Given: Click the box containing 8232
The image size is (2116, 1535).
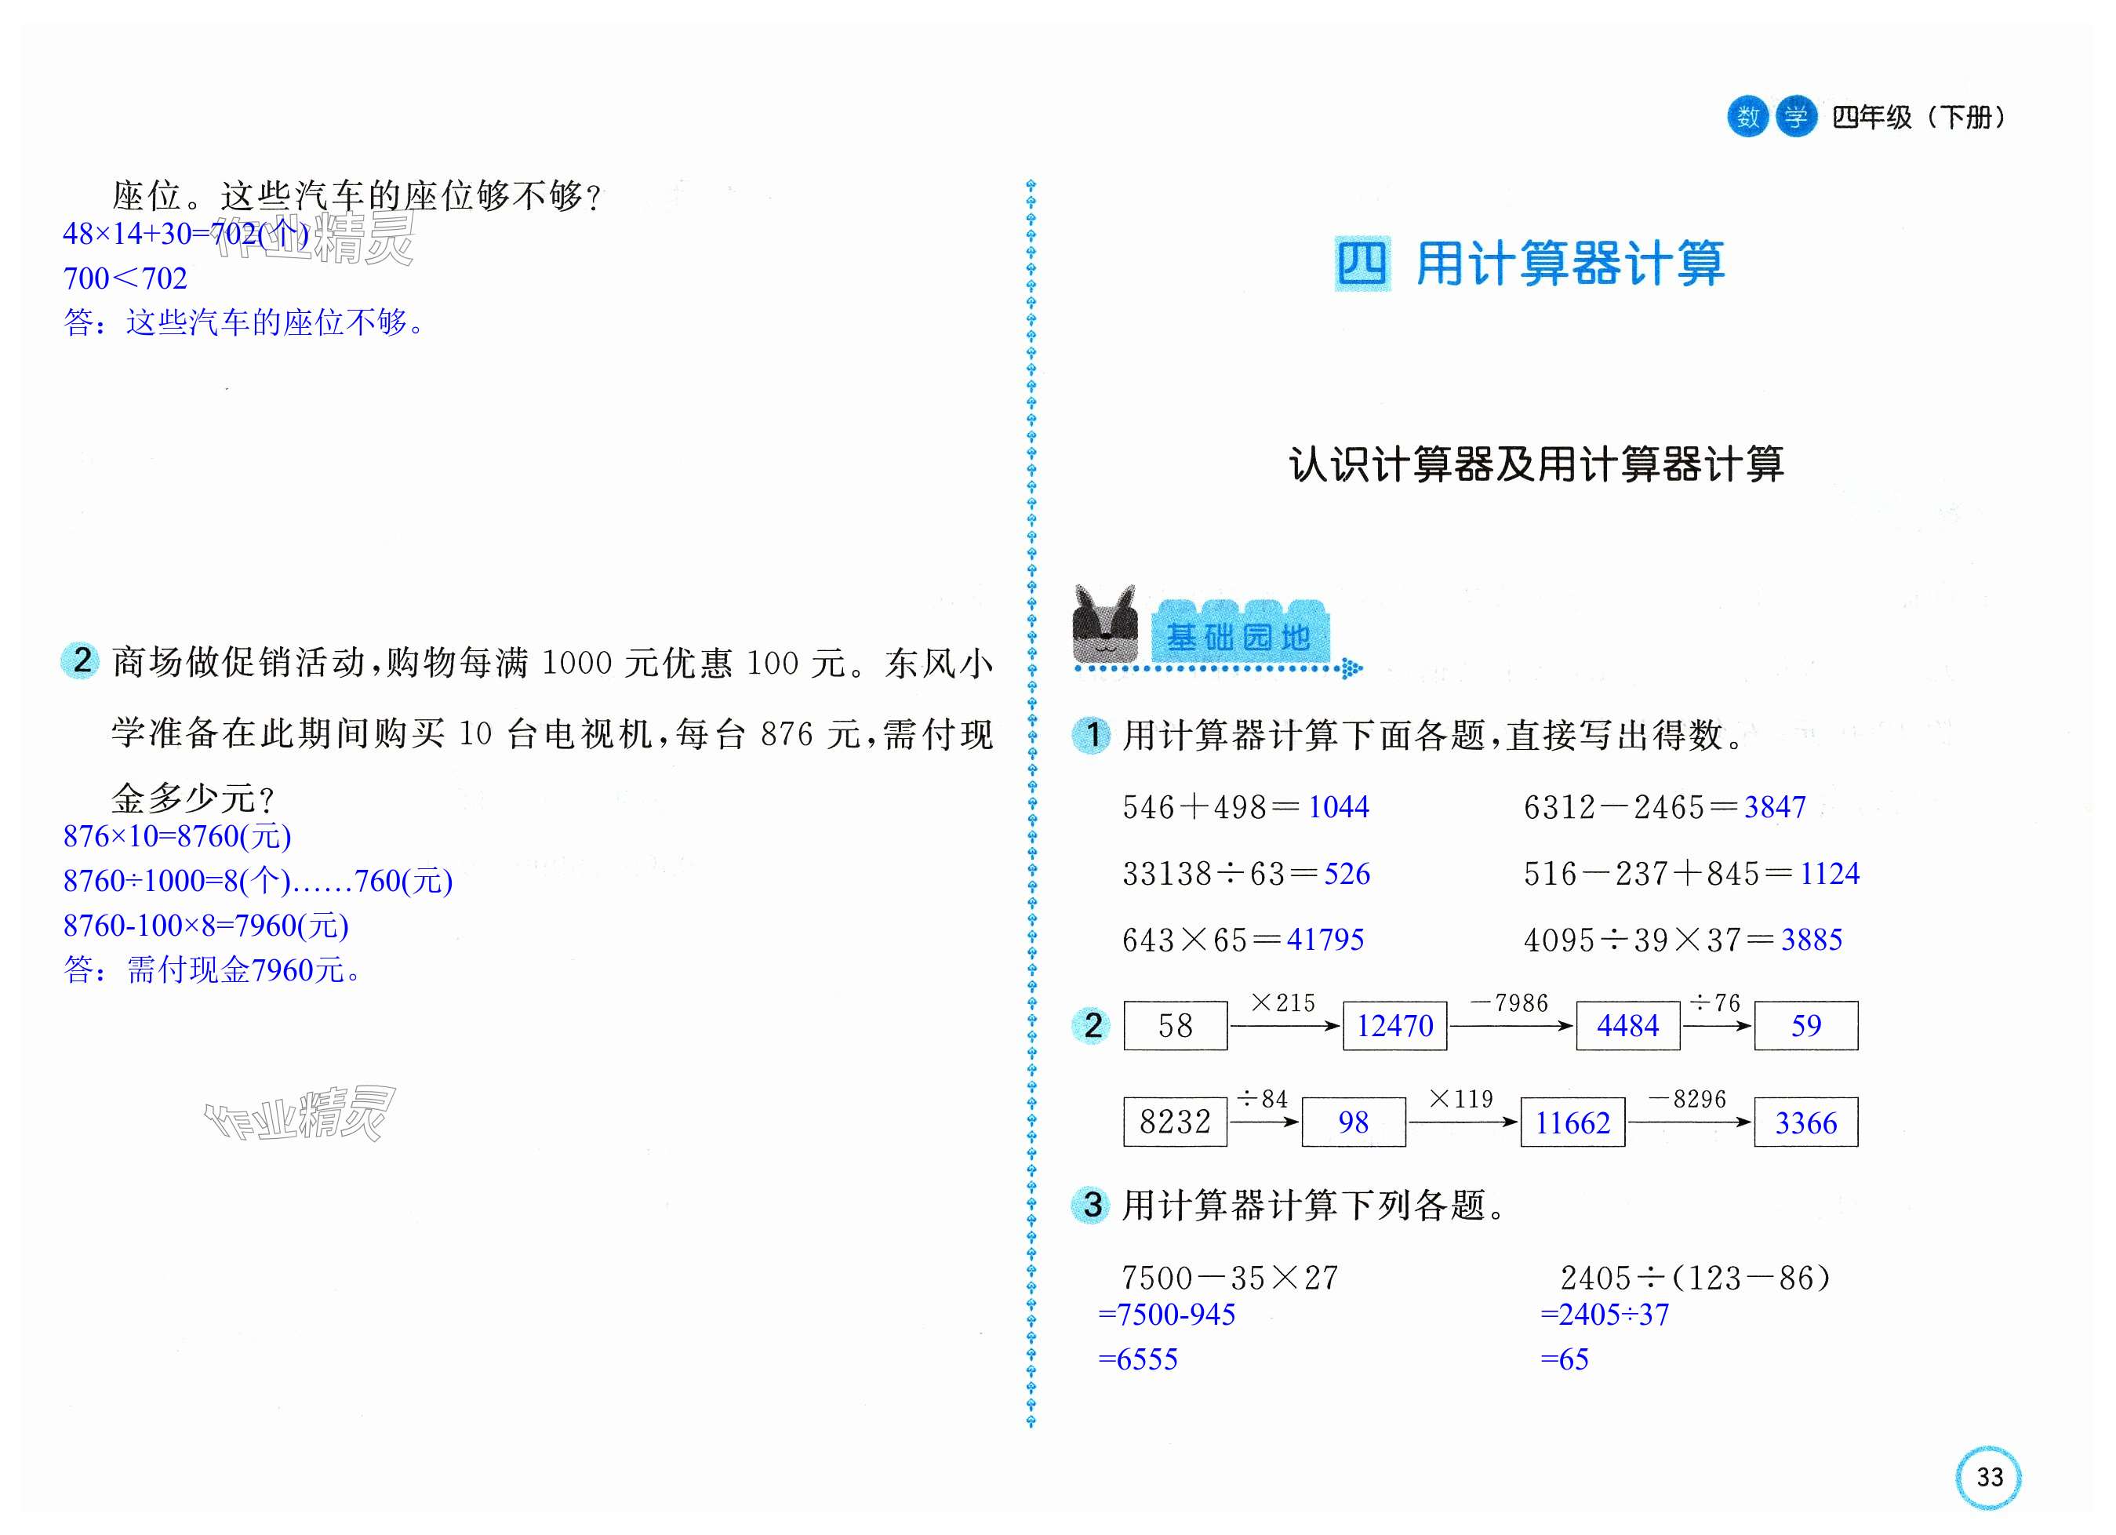Looking at the screenshot, I should [1175, 1122].
